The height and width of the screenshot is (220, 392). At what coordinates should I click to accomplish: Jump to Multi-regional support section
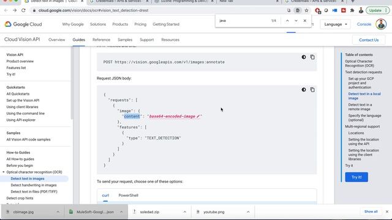tap(363, 127)
